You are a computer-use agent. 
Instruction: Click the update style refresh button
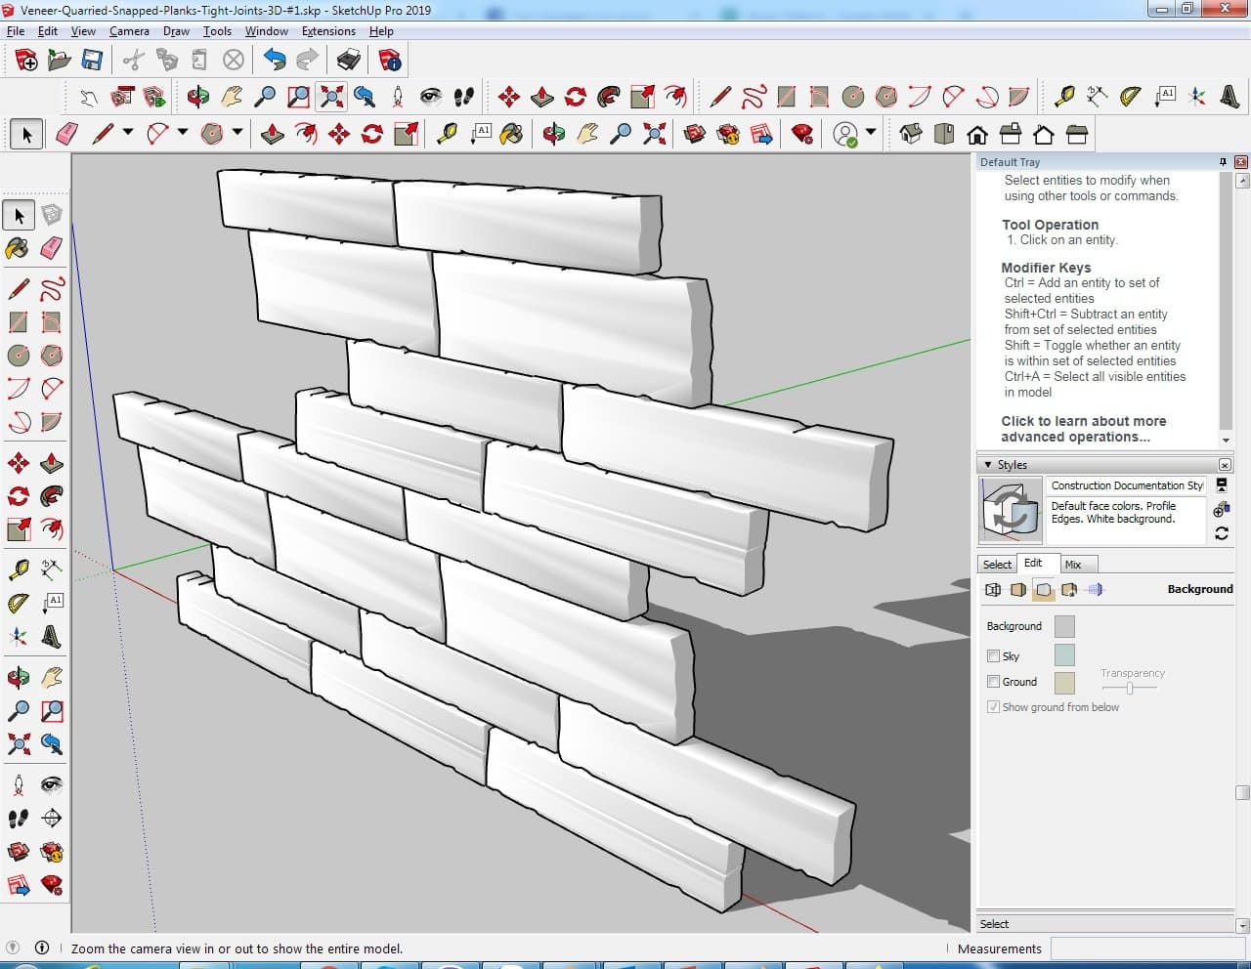tap(1221, 533)
